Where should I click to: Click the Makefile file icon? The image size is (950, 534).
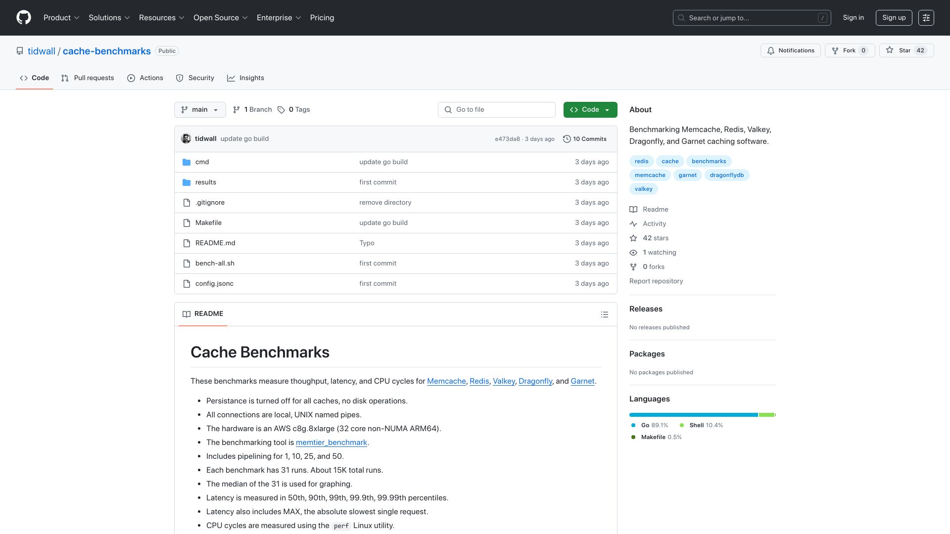[x=187, y=223]
